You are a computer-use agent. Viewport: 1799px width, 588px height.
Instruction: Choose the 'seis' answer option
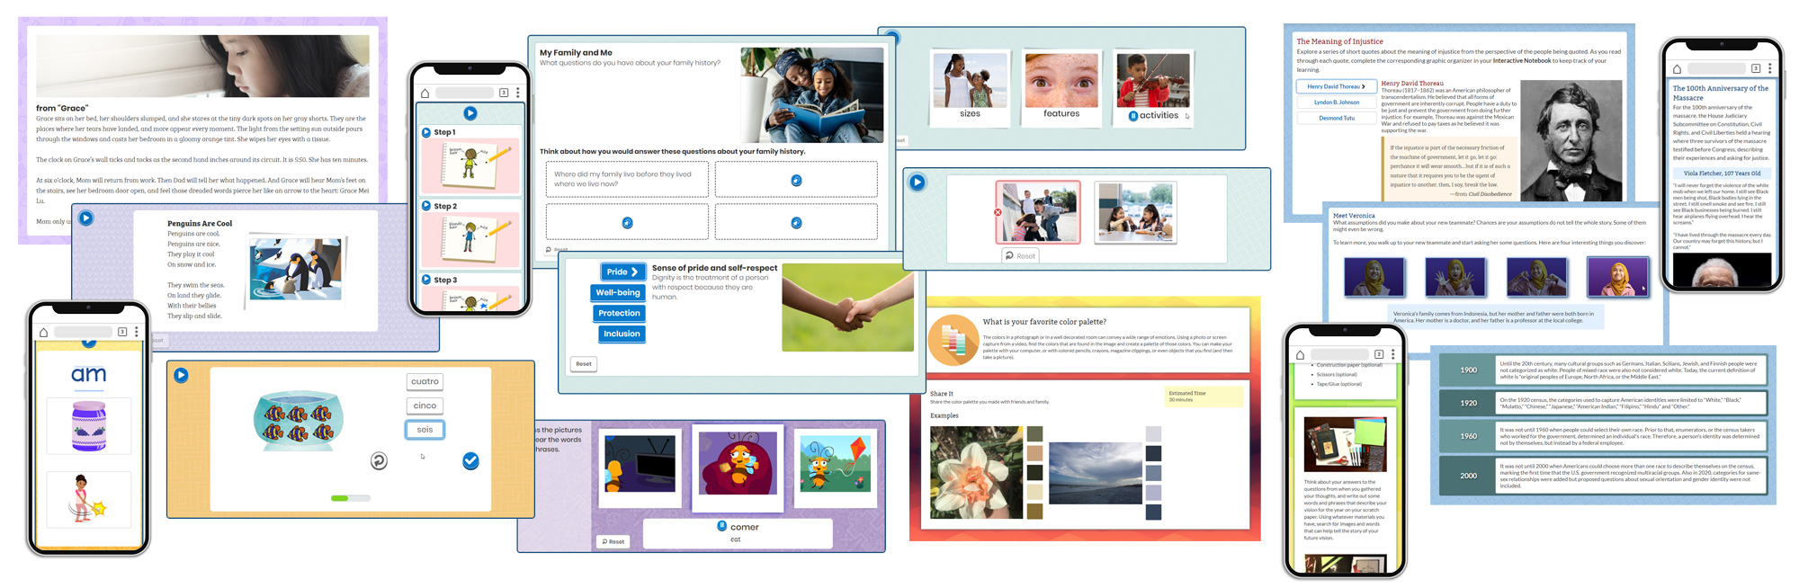pyautogui.click(x=425, y=430)
